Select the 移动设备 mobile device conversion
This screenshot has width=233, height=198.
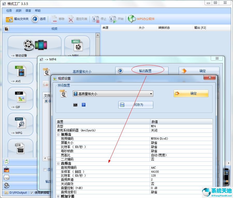tap(34, 47)
